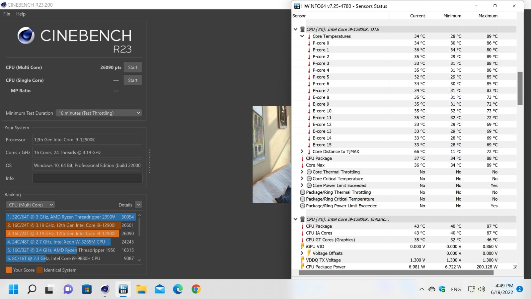Click the ENG language indicator

[456, 289]
